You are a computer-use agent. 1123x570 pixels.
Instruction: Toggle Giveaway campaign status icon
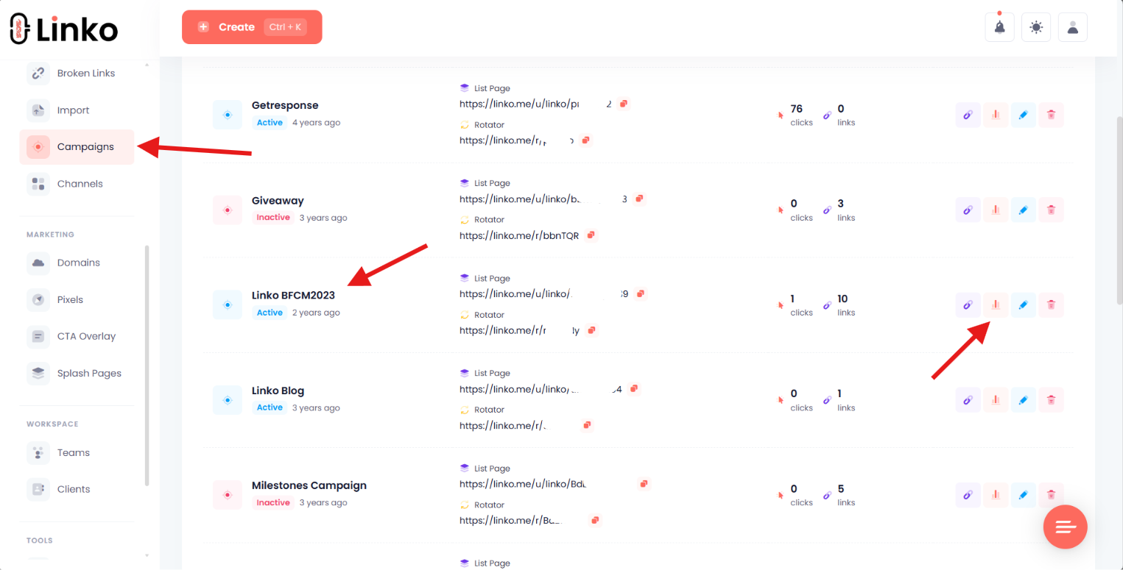228,210
